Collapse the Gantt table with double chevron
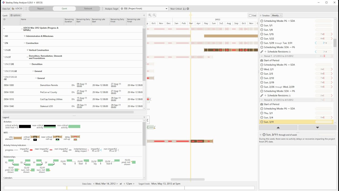The width and height of the screenshot is (339, 191). pos(144,15)
